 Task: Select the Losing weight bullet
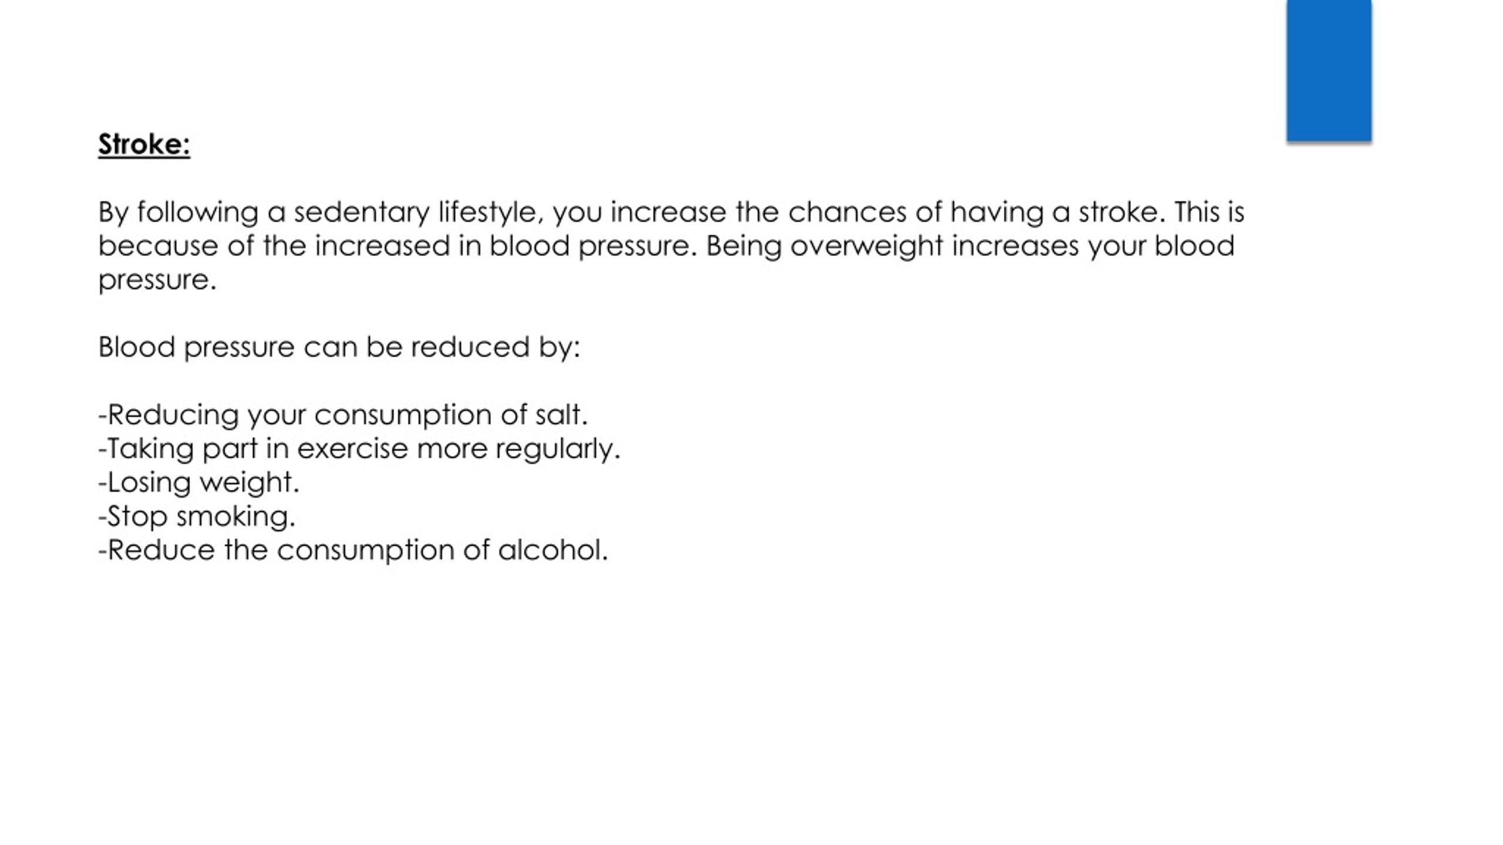(x=198, y=483)
